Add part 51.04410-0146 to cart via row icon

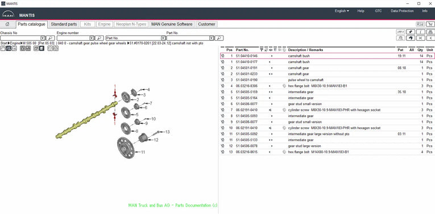[x=222, y=56]
